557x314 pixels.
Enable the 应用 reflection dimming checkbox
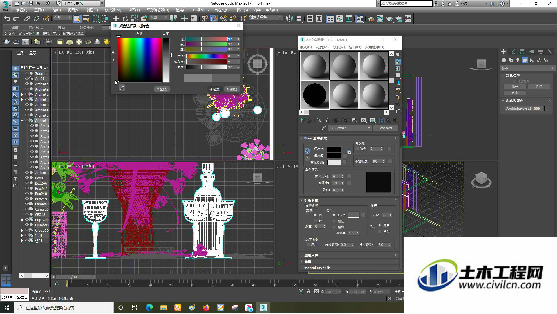point(309,245)
